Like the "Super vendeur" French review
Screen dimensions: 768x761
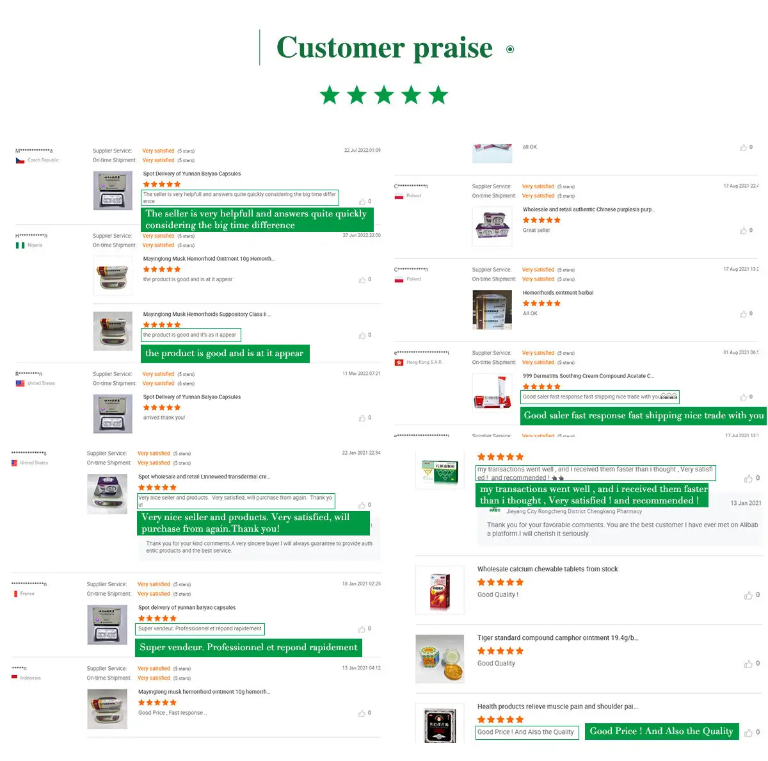point(362,629)
